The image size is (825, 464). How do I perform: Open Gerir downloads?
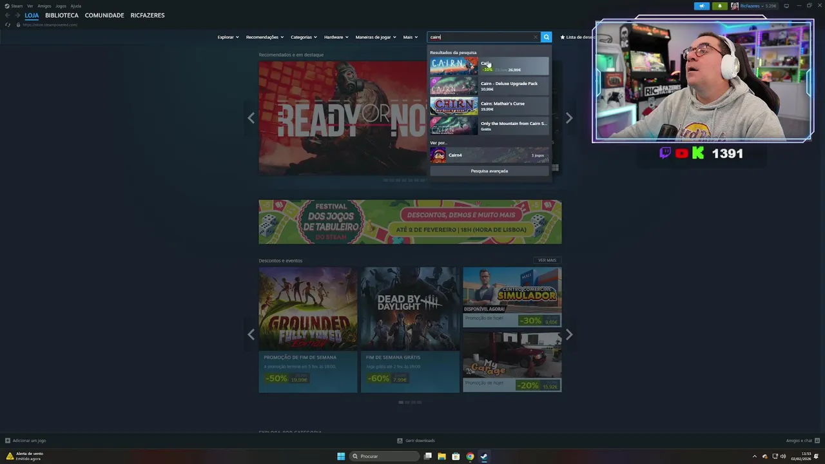416,441
